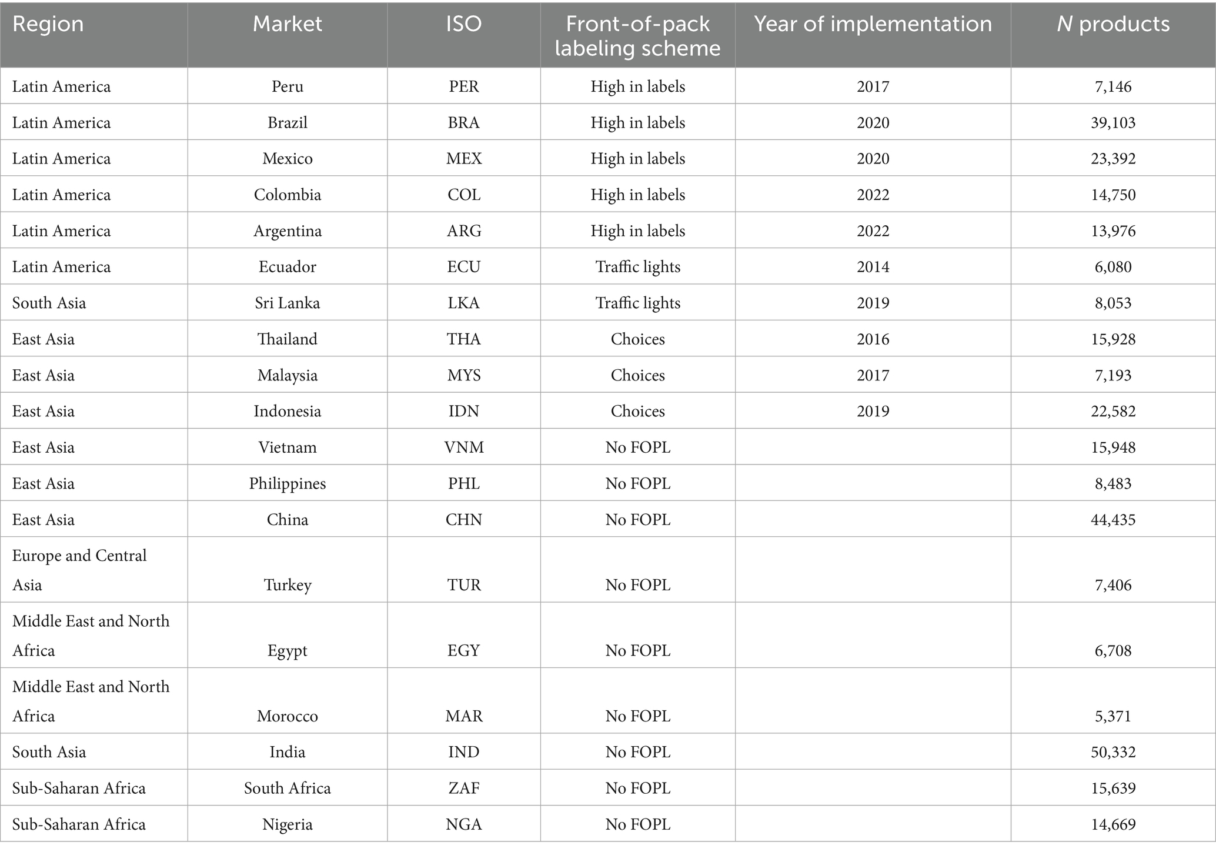Click the MEX ISO code cell
This screenshot has height=852, width=1216.
pos(463,159)
